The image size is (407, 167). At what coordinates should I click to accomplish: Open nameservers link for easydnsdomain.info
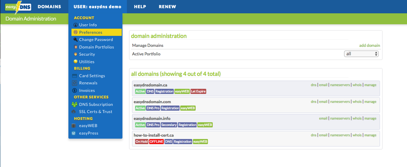click(x=340, y=118)
